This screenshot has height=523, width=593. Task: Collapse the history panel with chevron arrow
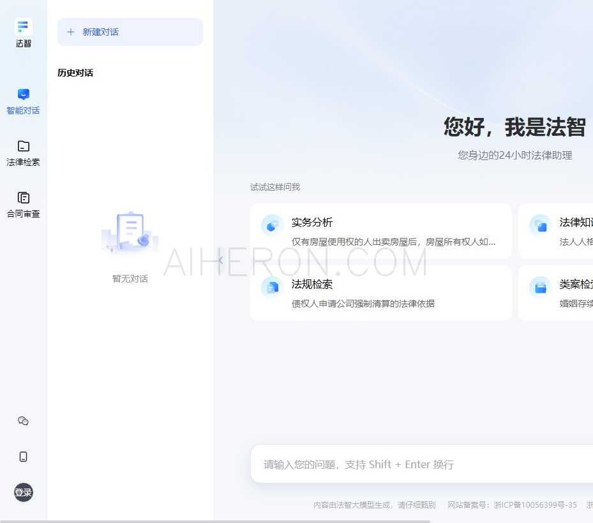(220, 260)
